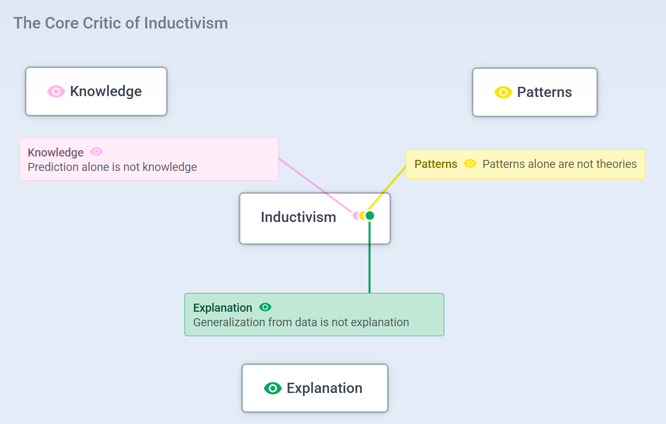Click the text 'Patterns alone are not theories'
The height and width of the screenshot is (424, 666).
pyautogui.click(x=559, y=164)
